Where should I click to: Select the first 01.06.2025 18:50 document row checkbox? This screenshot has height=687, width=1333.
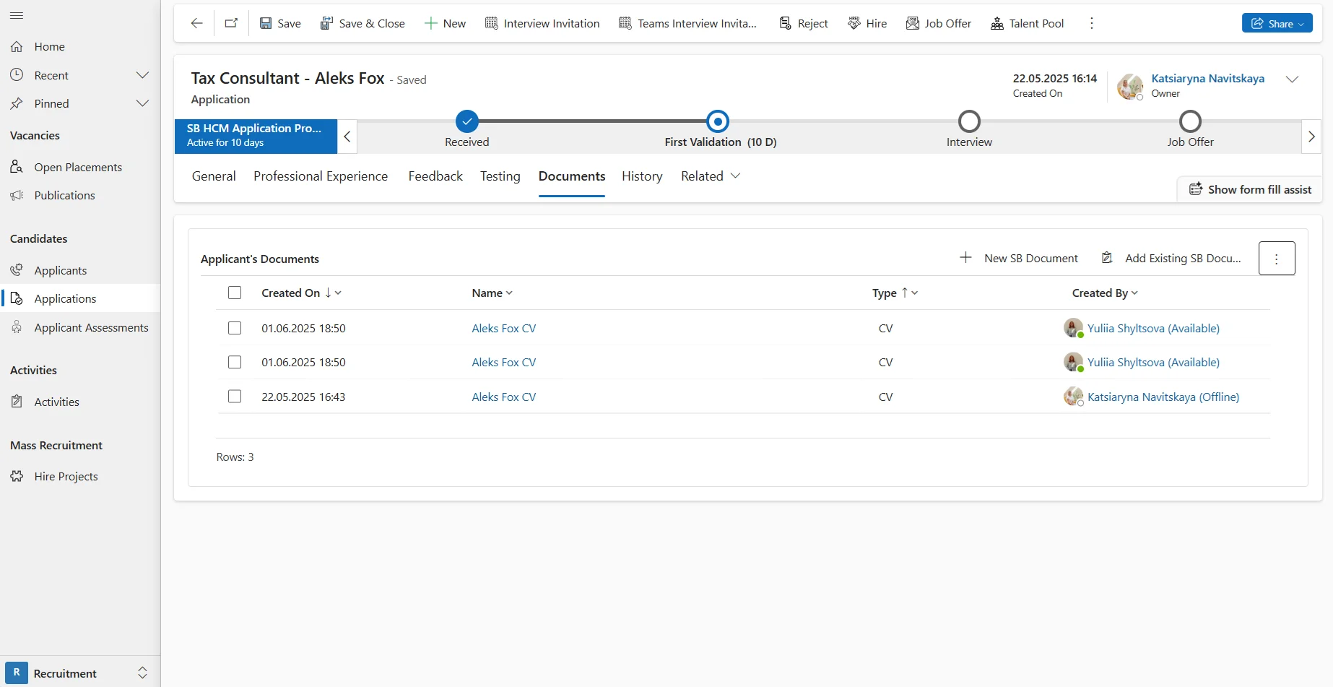[235, 328]
